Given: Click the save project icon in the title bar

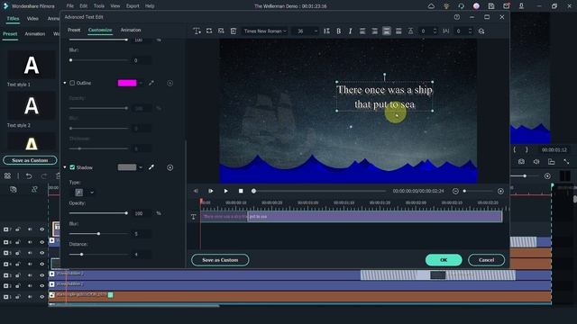Looking at the screenshot, I should (x=491, y=6).
